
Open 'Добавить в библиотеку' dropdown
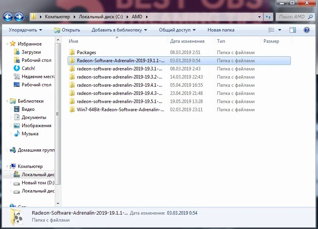coord(119,30)
